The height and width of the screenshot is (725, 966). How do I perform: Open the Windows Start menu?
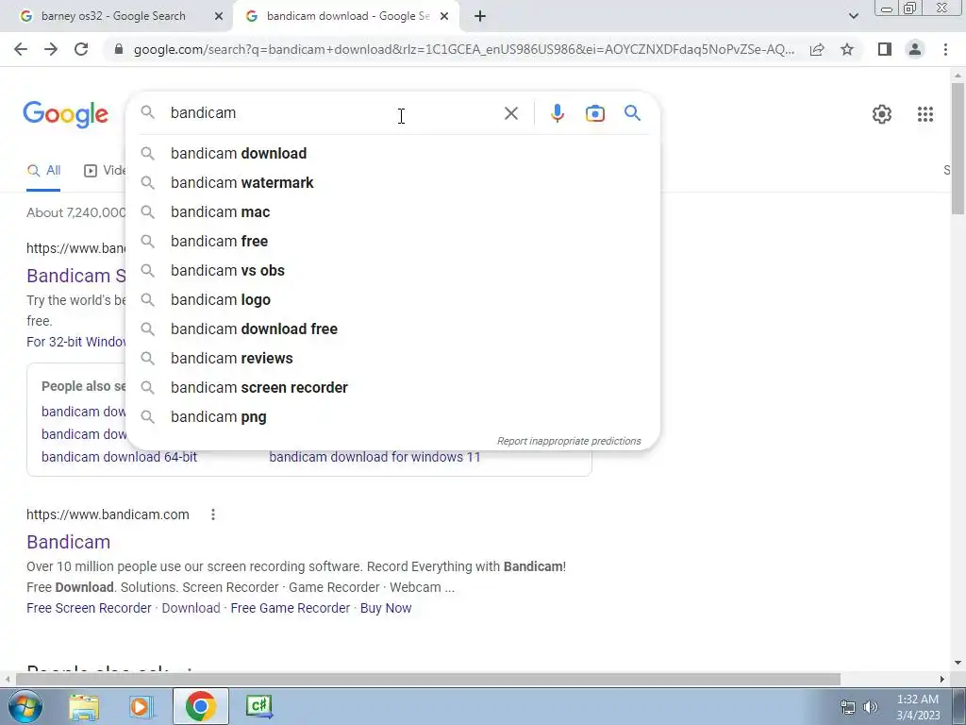tap(25, 706)
